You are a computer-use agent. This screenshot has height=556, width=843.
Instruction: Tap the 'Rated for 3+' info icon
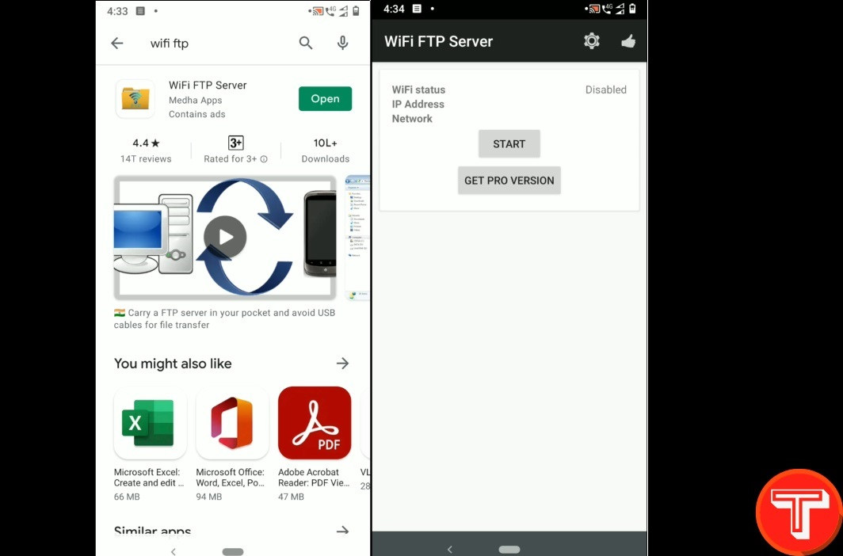click(264, 159)
